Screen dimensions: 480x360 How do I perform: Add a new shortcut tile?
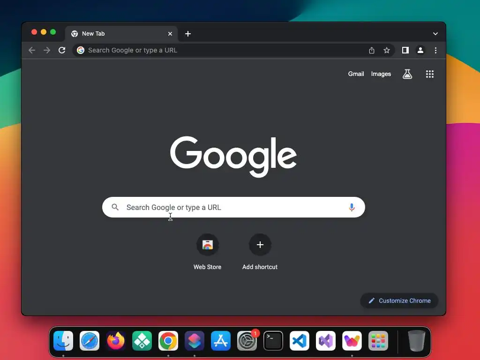(x=260, y=252)
